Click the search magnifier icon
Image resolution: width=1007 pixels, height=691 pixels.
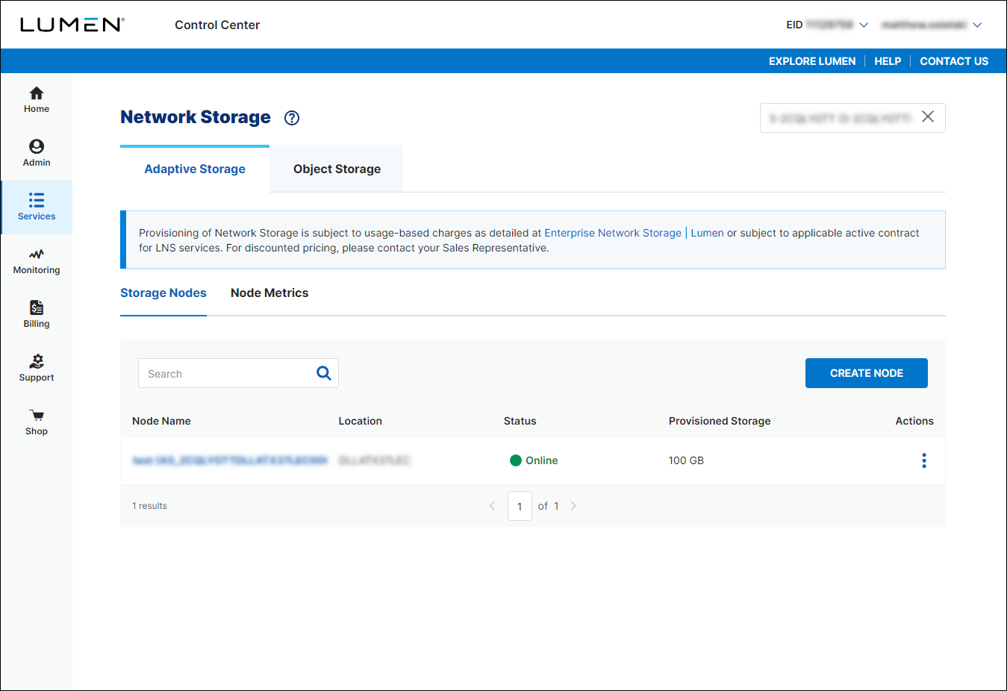pyautogui.click(x=323, y=373)
